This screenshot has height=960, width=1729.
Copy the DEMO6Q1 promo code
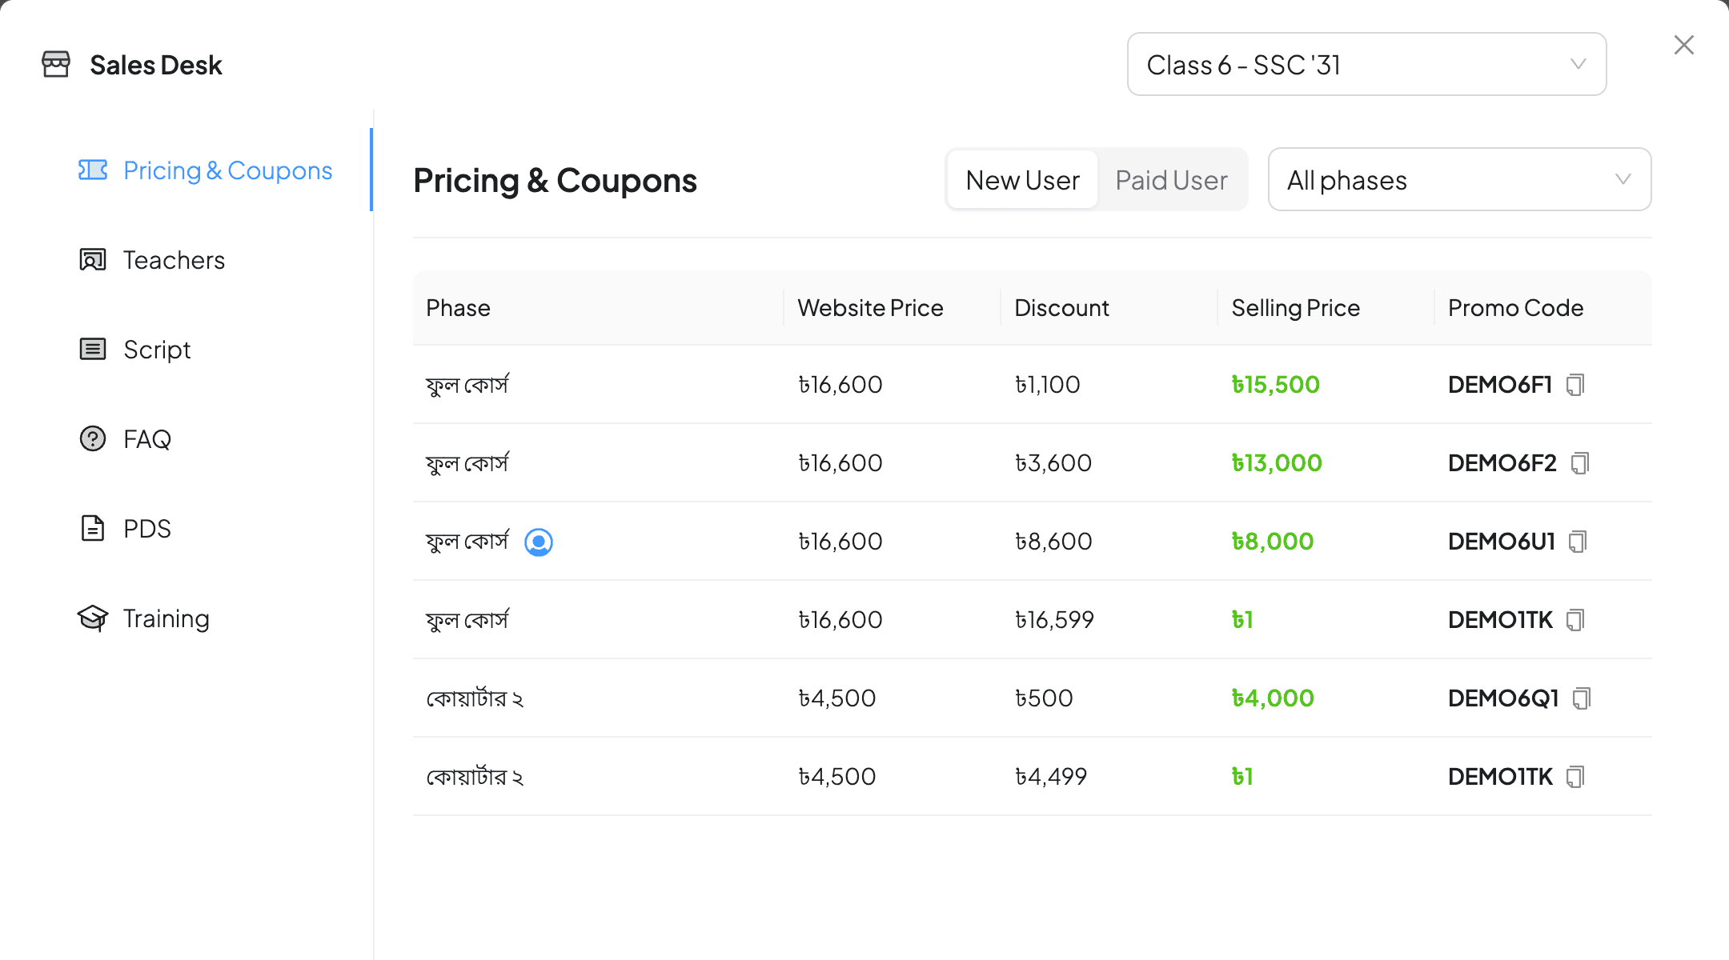click(x=1582, y=698)
